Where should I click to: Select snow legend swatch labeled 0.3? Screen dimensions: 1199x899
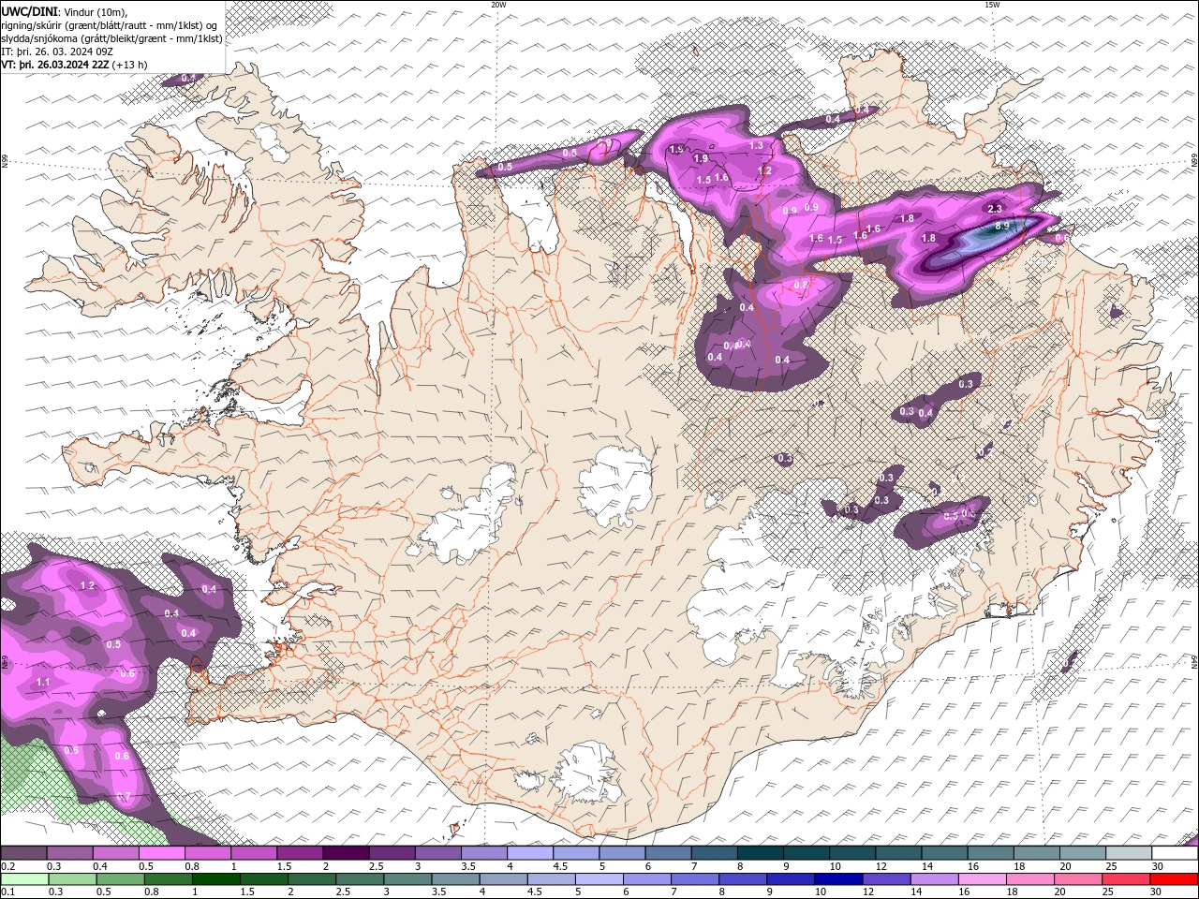(x=69, y=853)
